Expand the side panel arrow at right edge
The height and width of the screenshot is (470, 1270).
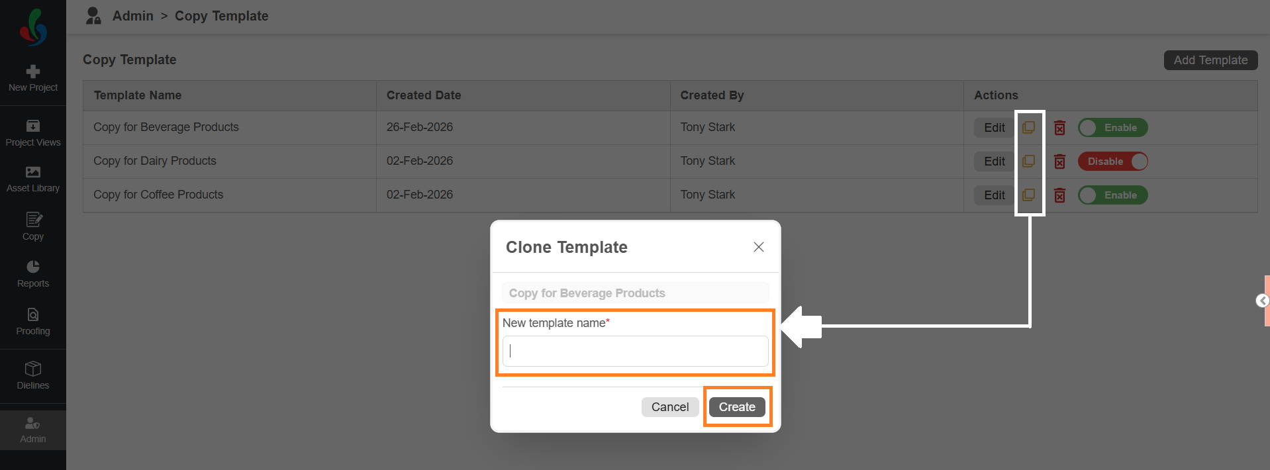pyautogui.click(x=1262, y=301)
